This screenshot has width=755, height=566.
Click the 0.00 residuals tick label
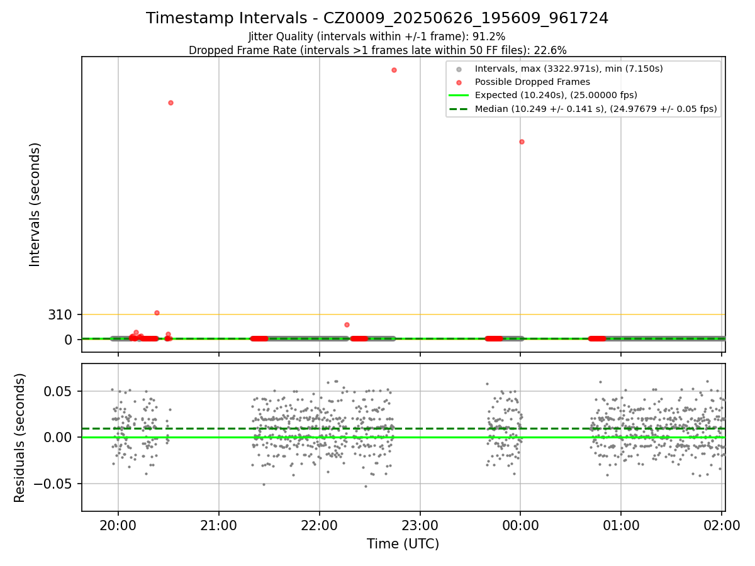click(x=59, y=437)
